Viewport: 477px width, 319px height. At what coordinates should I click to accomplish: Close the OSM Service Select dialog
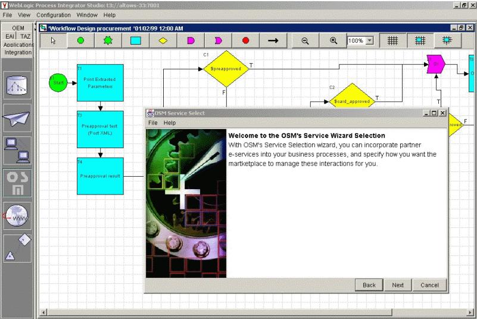(443, 113)
